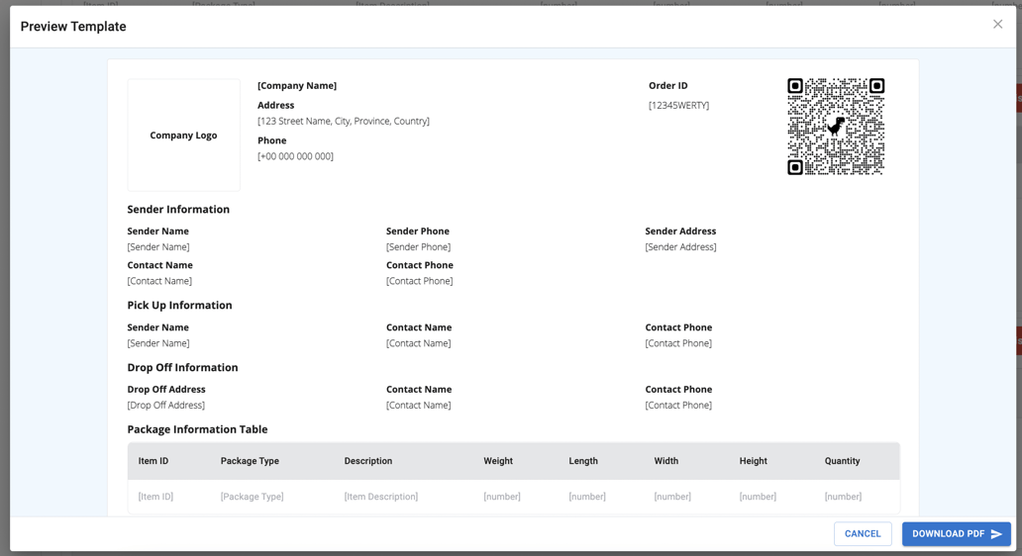
Task: Click the Pick Up Information heading
Action: click(179, 306)
